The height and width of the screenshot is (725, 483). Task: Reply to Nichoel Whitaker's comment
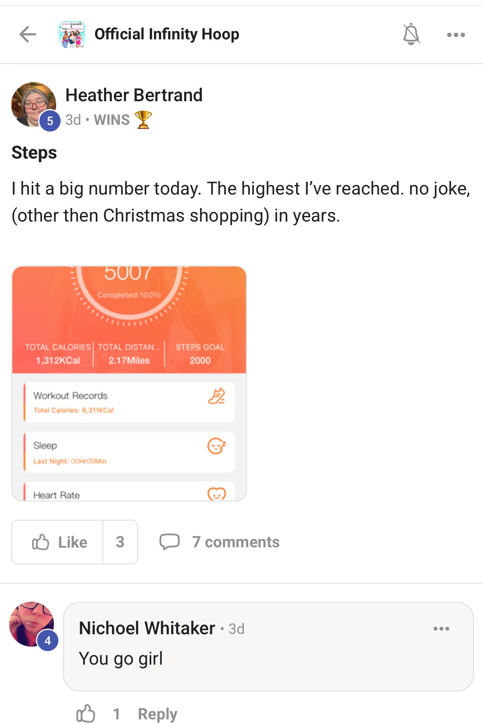[157, 714]
